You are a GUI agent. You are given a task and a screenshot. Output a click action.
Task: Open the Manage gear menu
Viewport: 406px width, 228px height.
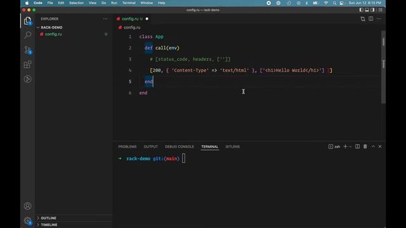(x=27, y=221)
